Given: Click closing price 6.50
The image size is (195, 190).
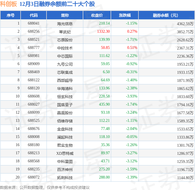Looking at the screenshot, I should 106,72.
